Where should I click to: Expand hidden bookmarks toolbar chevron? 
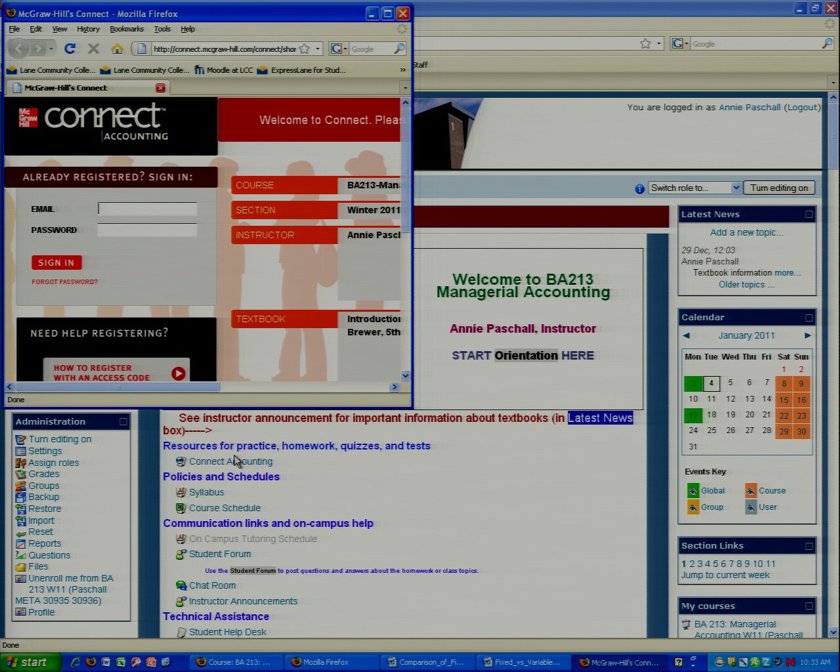(x=402, y=70)
